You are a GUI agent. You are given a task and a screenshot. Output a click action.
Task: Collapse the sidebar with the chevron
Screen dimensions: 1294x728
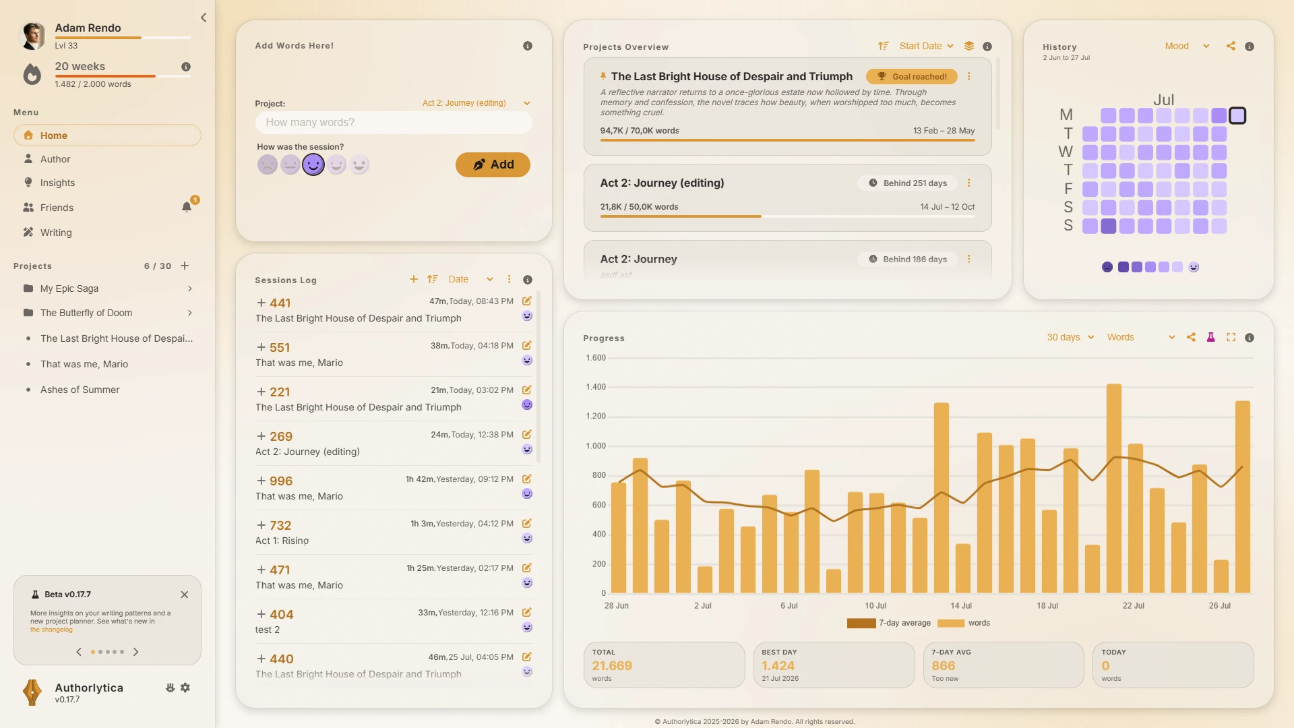click(204, 18)
